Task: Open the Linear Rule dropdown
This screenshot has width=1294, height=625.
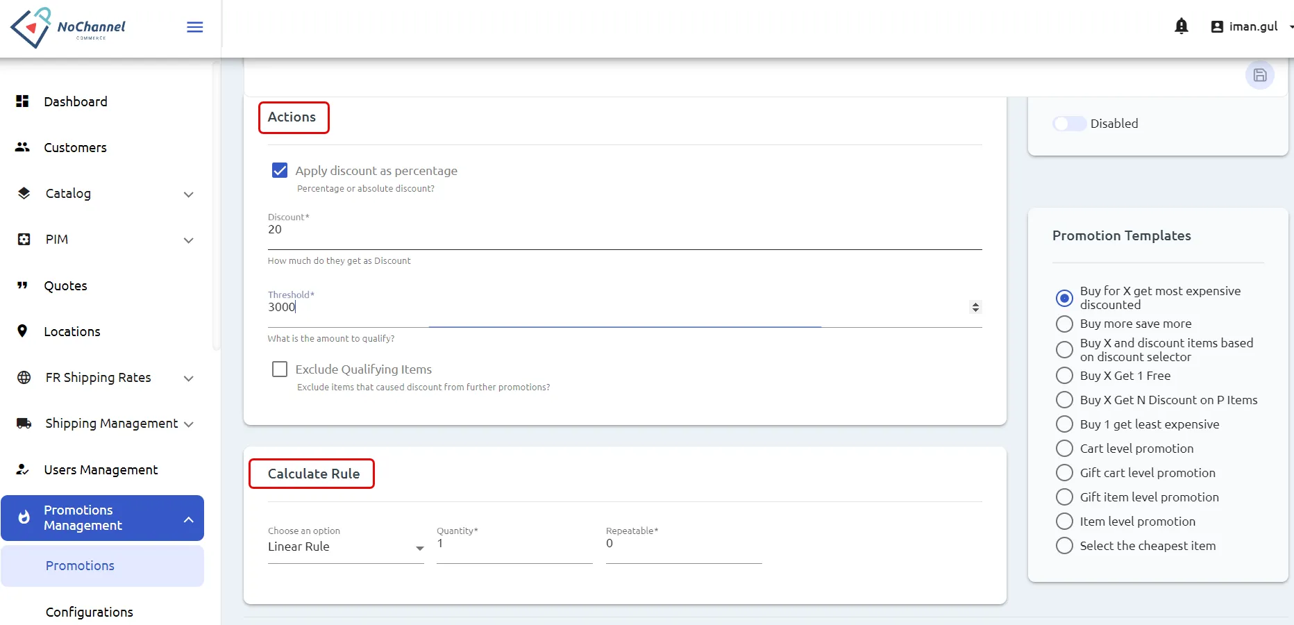Action: click(x=346, y=547)
